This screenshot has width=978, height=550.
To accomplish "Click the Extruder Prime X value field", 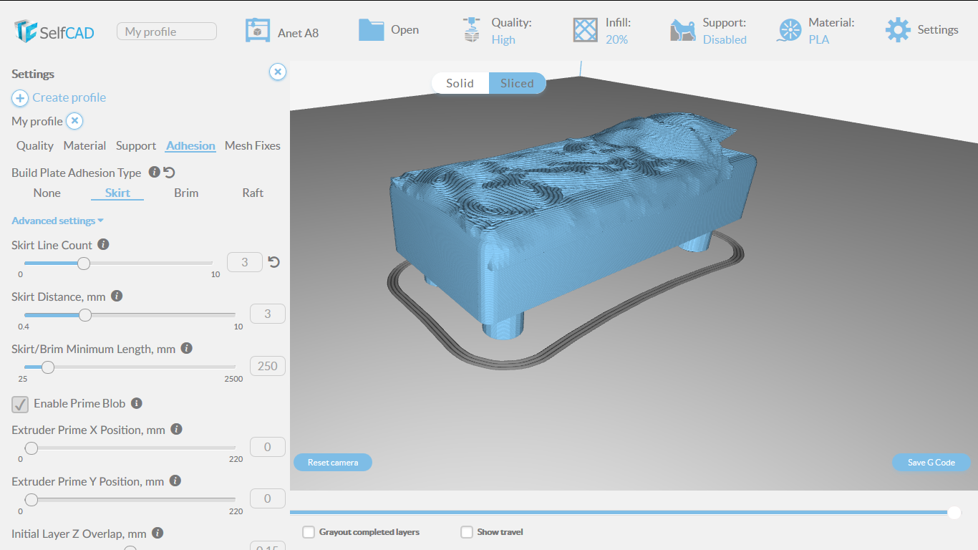I will tap(268, 447).
